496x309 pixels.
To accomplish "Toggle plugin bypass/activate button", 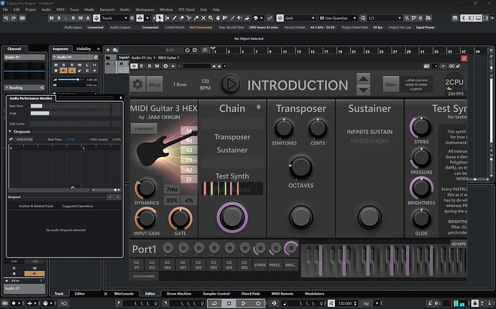I will point(134,66).
